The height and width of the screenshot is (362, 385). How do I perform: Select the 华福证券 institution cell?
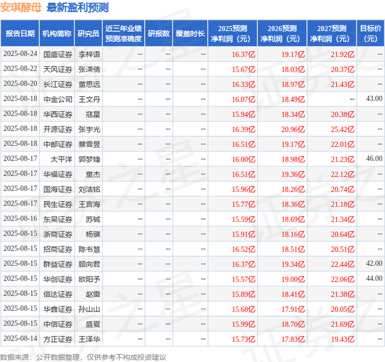58,174
